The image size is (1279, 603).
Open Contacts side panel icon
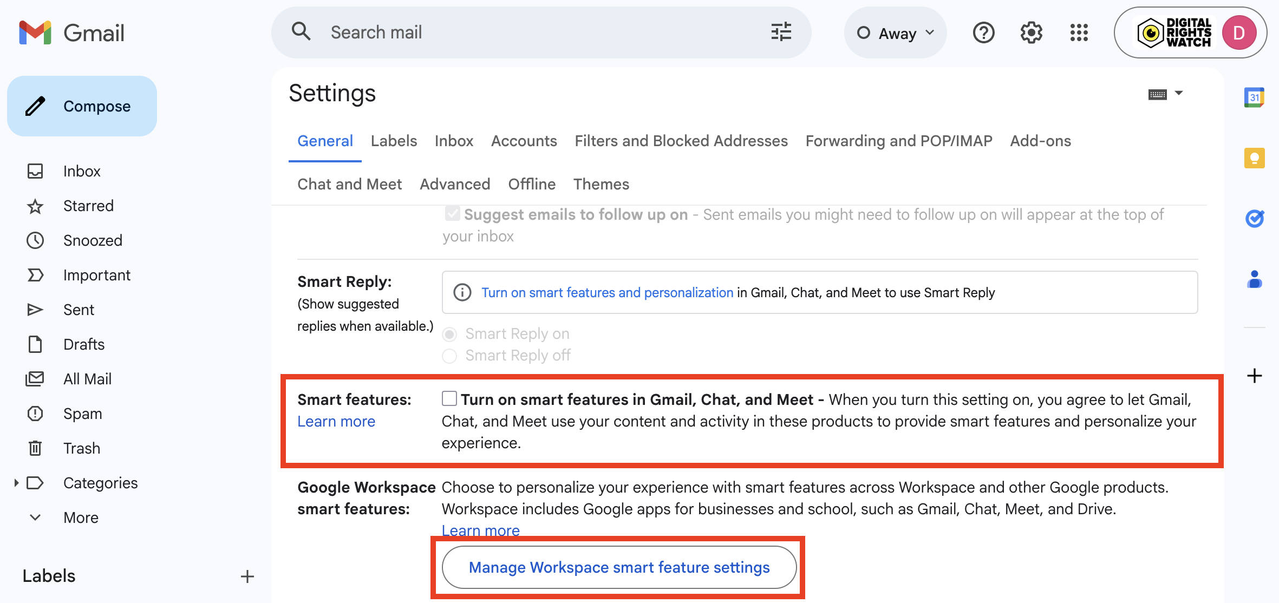coord(1254,279)
